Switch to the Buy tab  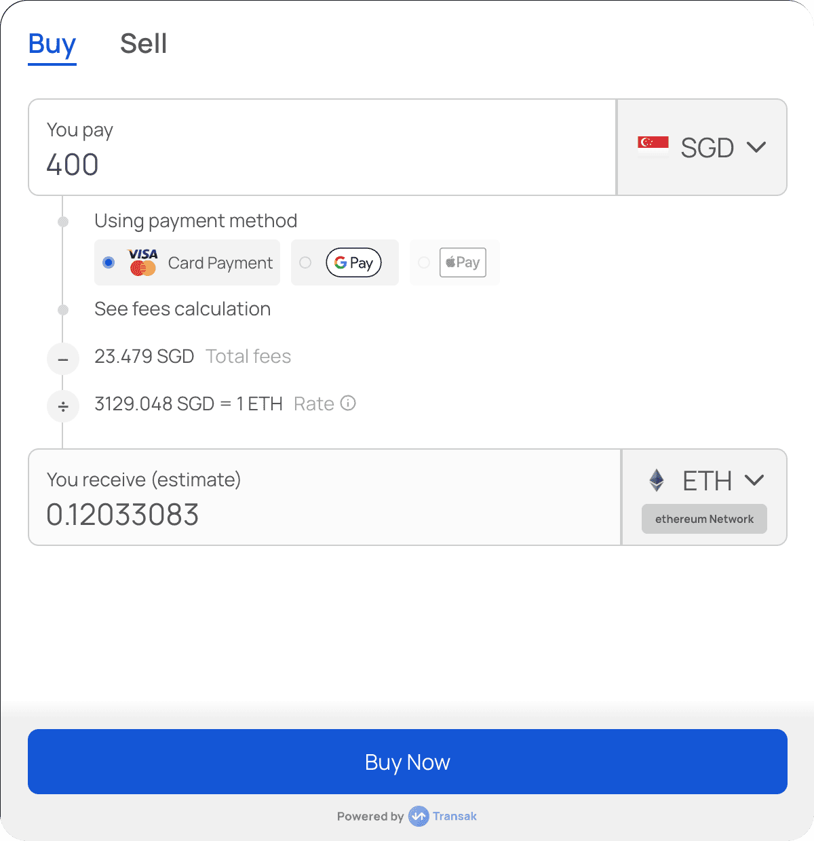(x=52, y=45)
